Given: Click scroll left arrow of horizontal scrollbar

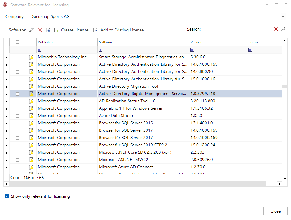Looking at the screenshot, I should 6,184.
